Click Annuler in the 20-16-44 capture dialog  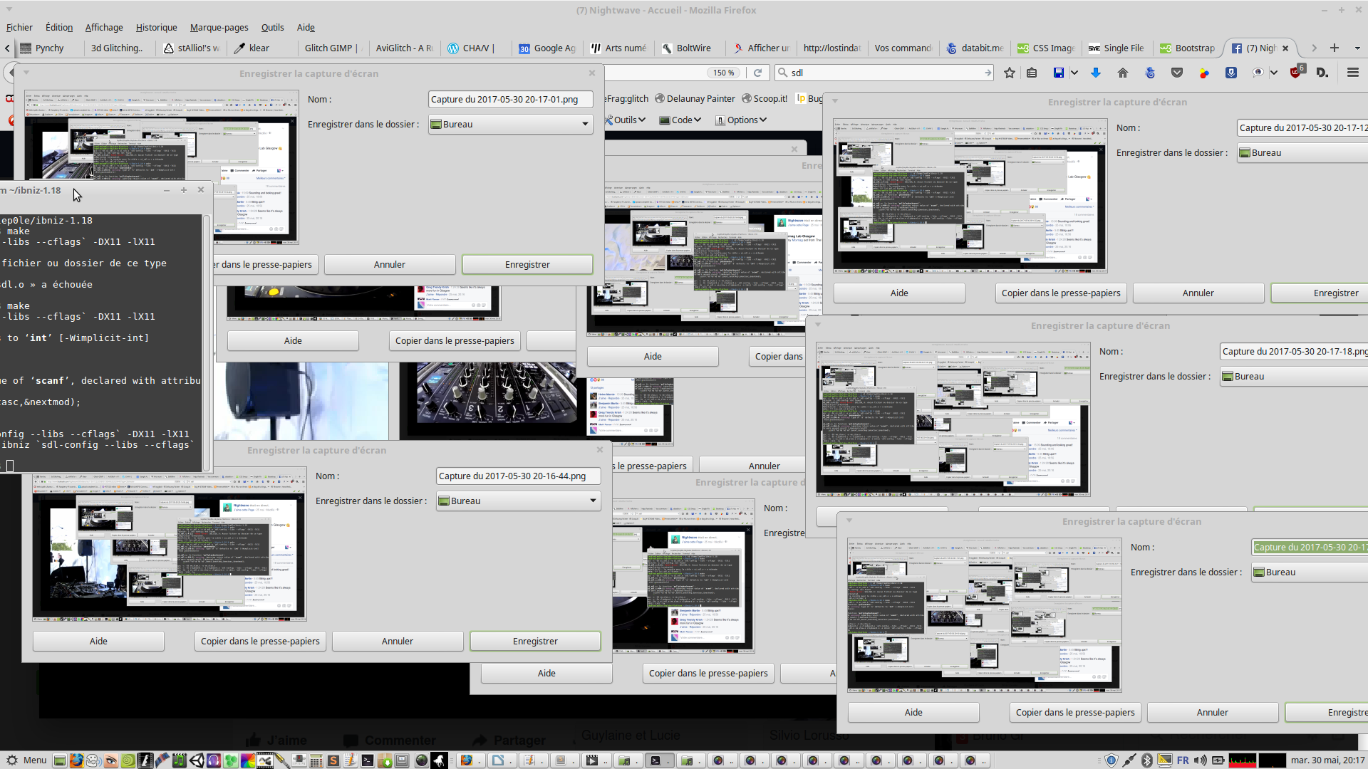397,641
